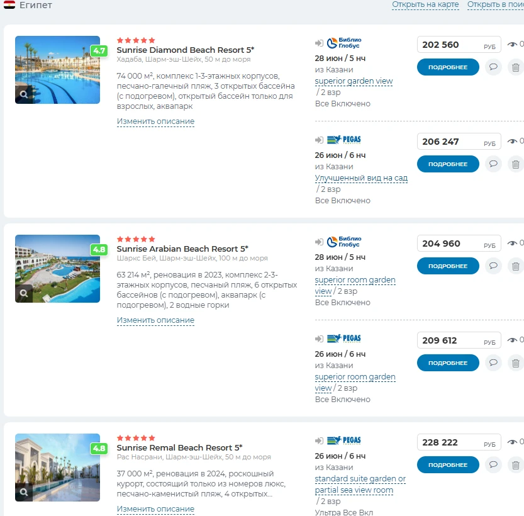
Task: Toggle eye visibility for 204 960 offer
Action: coord(512,243)
